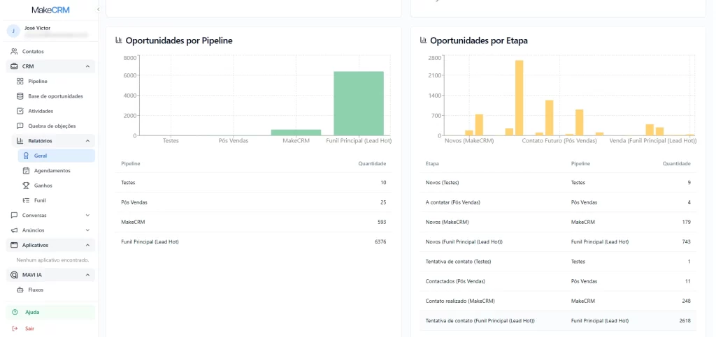Click the Atividades checklist icon
The height and width of the screenshot is (337, 716).
[20, 111]
